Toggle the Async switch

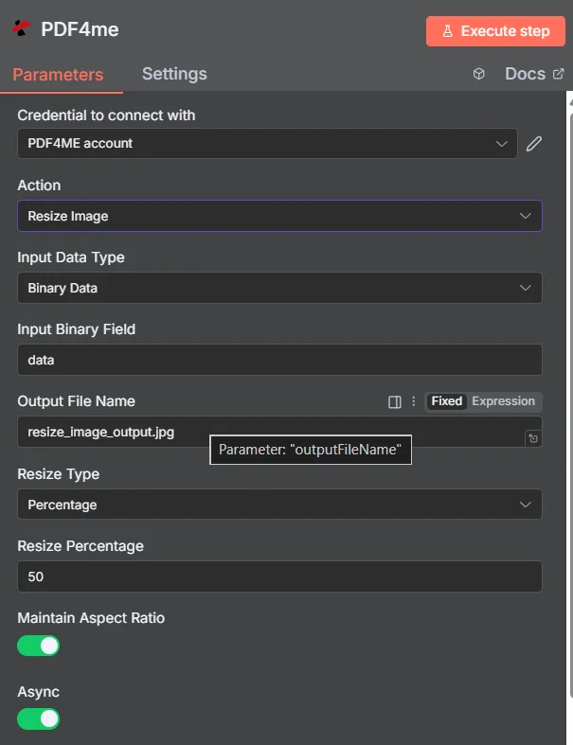tap(39, 718)
